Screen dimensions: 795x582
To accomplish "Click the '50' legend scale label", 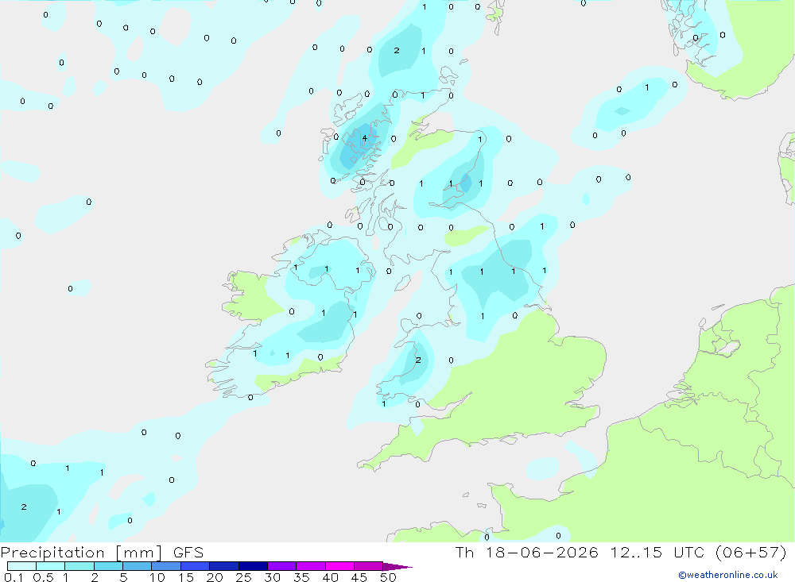I will coord(388,577).
